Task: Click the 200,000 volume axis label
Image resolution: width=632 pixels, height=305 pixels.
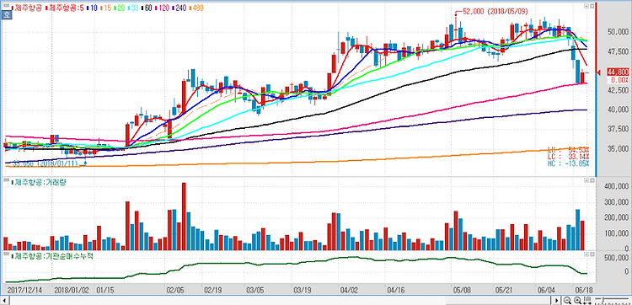Action: tap(617, 218)
